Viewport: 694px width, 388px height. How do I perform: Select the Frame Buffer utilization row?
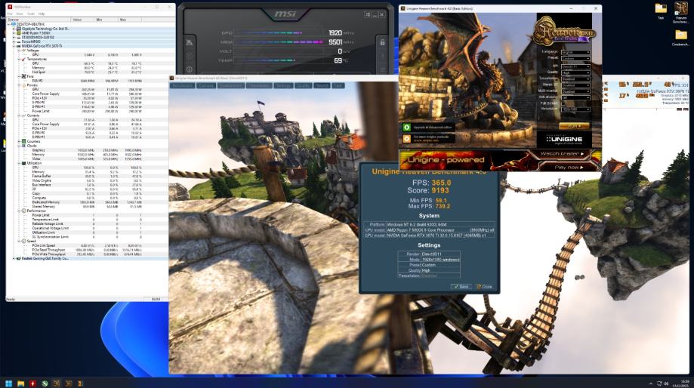click(x=86, y=176)
